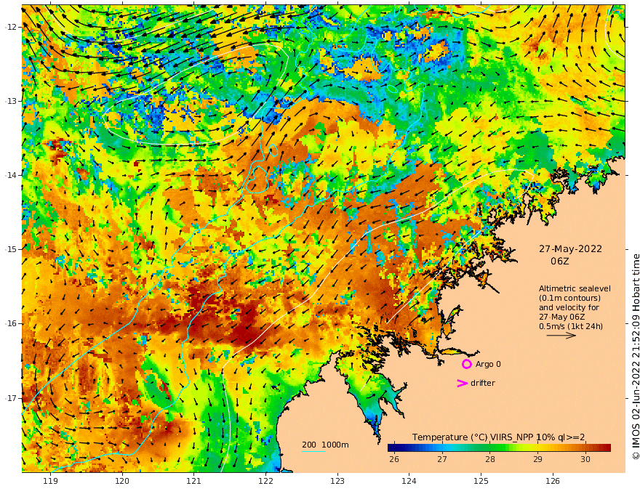Viewport: 640px width, 494px height.
Task: Click the '0.5m/s (1kt 24h)' scale text
Action: (x=571, y=326)
